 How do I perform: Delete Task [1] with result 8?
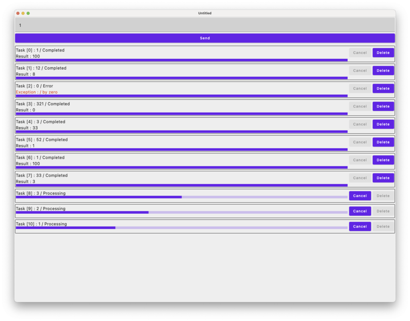click(383, 70)
